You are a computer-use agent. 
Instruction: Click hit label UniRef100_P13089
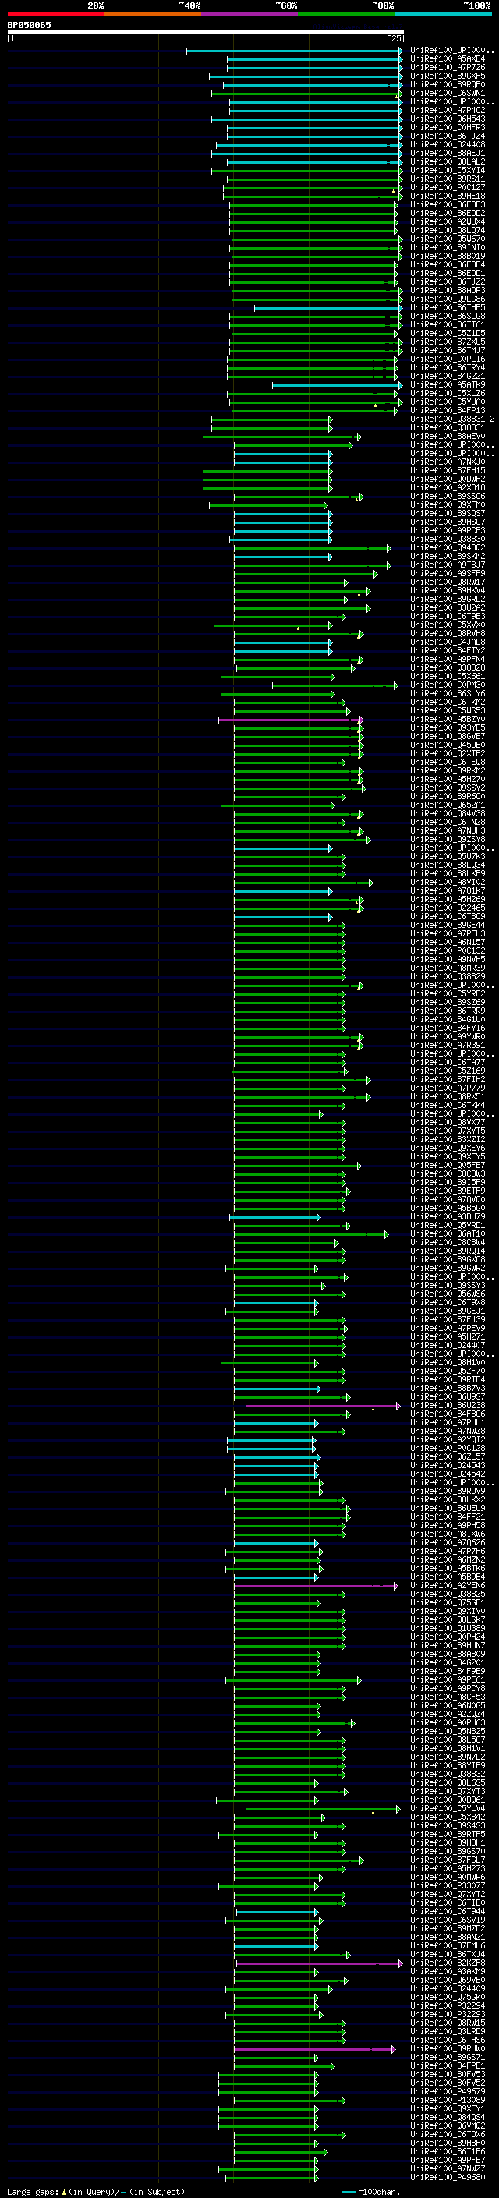click(448, 2100)
